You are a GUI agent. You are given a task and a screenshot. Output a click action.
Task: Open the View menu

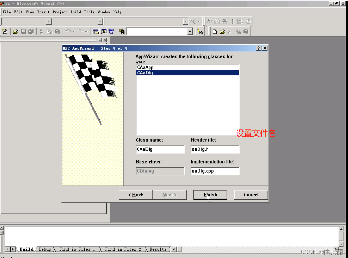[30, 12]
